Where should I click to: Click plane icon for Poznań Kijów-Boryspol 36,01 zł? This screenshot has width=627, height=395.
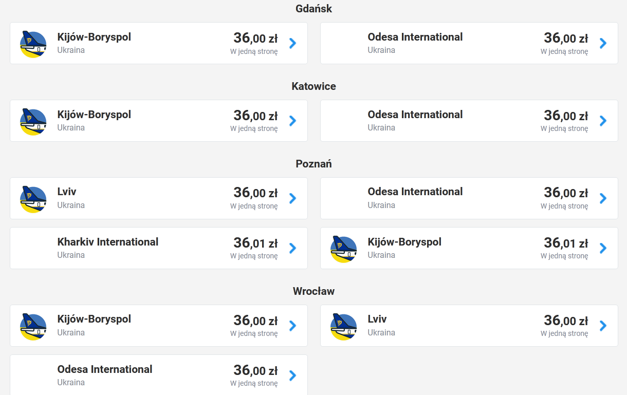tap(344, 249)
